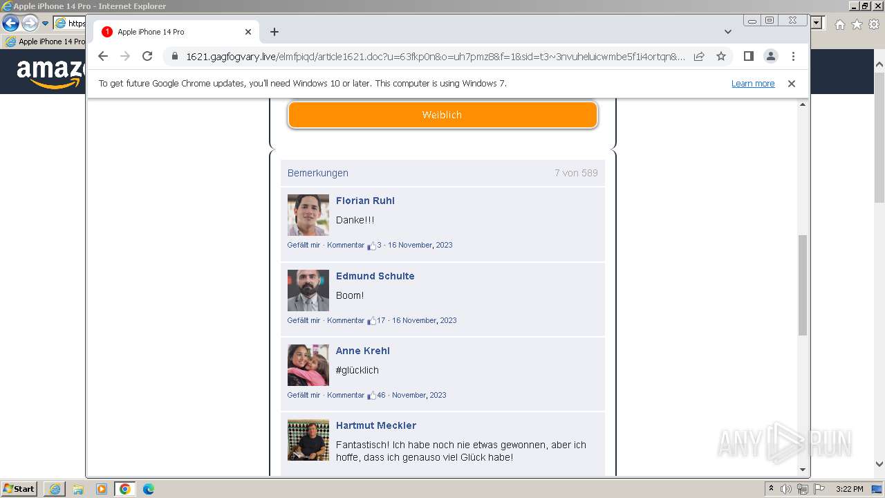Reply to Edmund Schulte via Kommentar
The width and height of the screenshot is (885, 498).
pos(346,320)
